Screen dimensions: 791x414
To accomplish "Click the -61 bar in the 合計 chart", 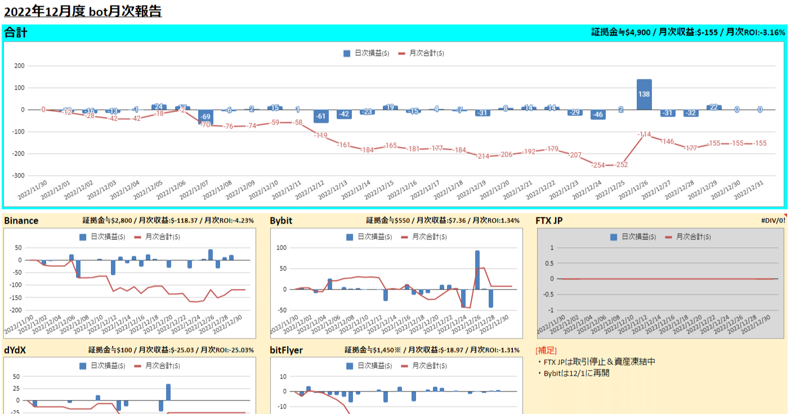I will 321,117.
